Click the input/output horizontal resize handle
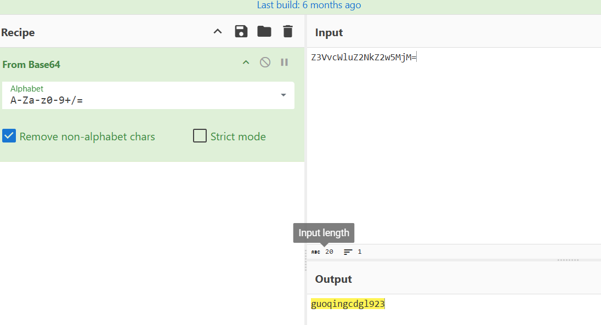This screenshot has width=601, height=325. click(568, 260)
